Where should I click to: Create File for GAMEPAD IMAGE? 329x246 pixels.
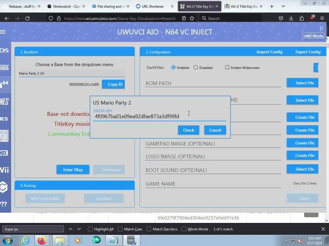click(x=302, y=143)
